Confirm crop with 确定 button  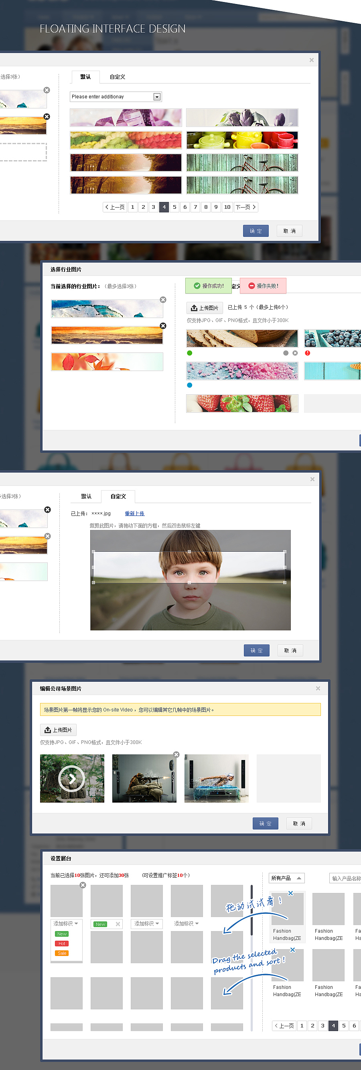click(x=257, y=650)
